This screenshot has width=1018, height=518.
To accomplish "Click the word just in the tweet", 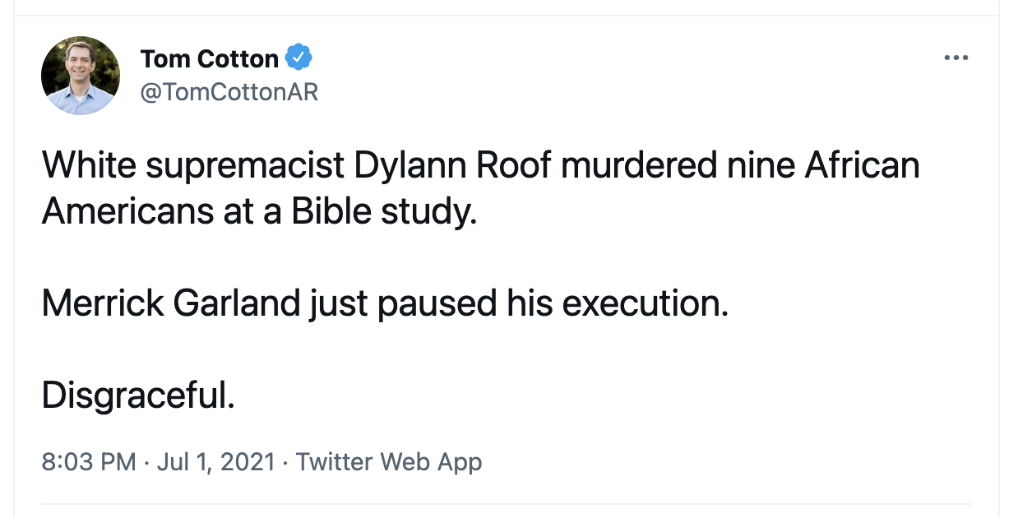I will (x=339, y=304).
